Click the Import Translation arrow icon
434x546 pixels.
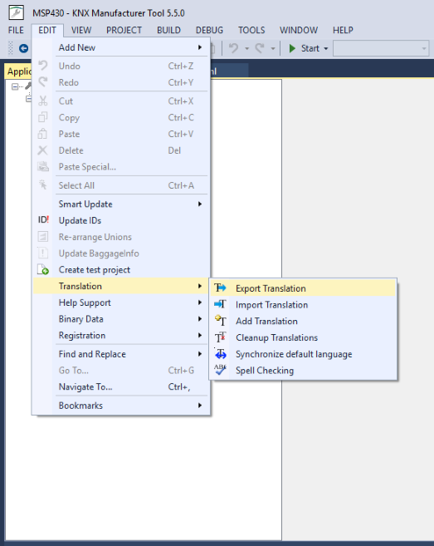click(220, 304)
